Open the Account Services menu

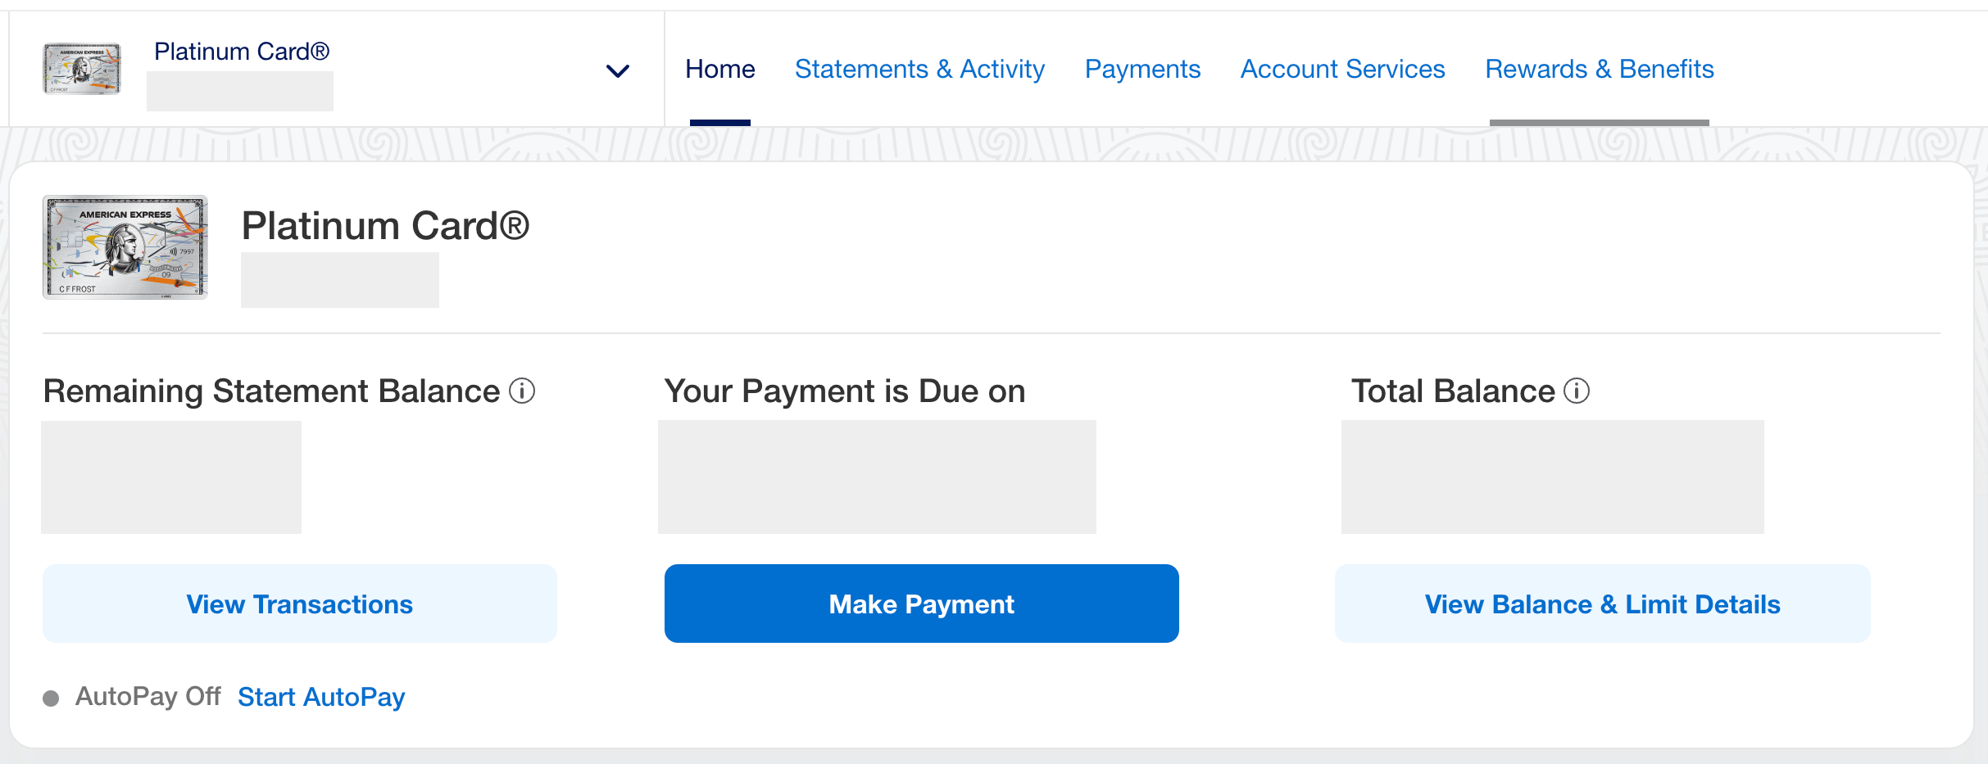1342,69
